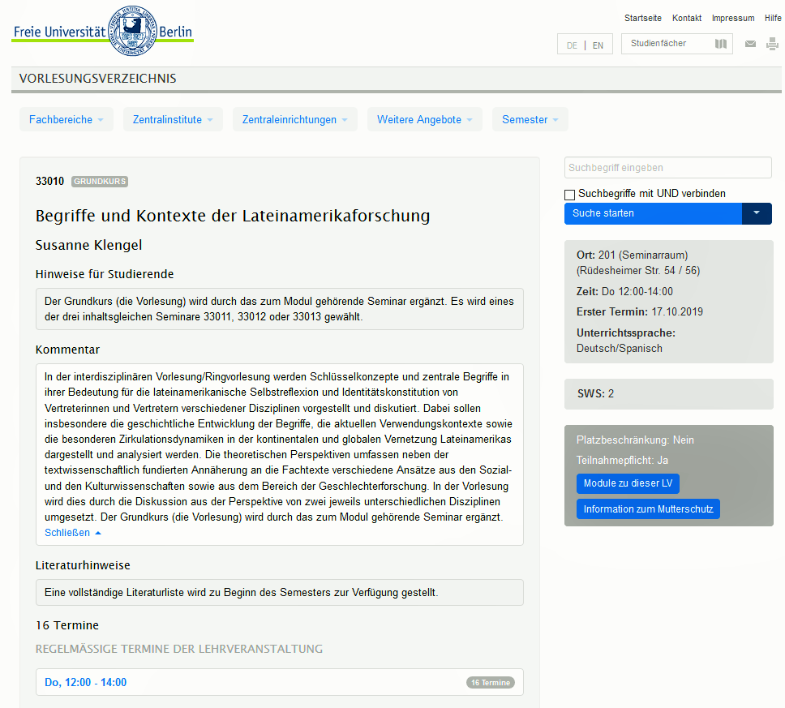Viewport: 785px width, 708px height.
Task: Click course number 33010
Action: coord(49,181)
